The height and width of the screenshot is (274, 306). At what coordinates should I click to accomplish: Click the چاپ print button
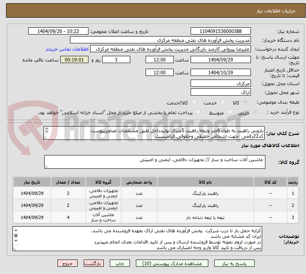coord(120,263)
